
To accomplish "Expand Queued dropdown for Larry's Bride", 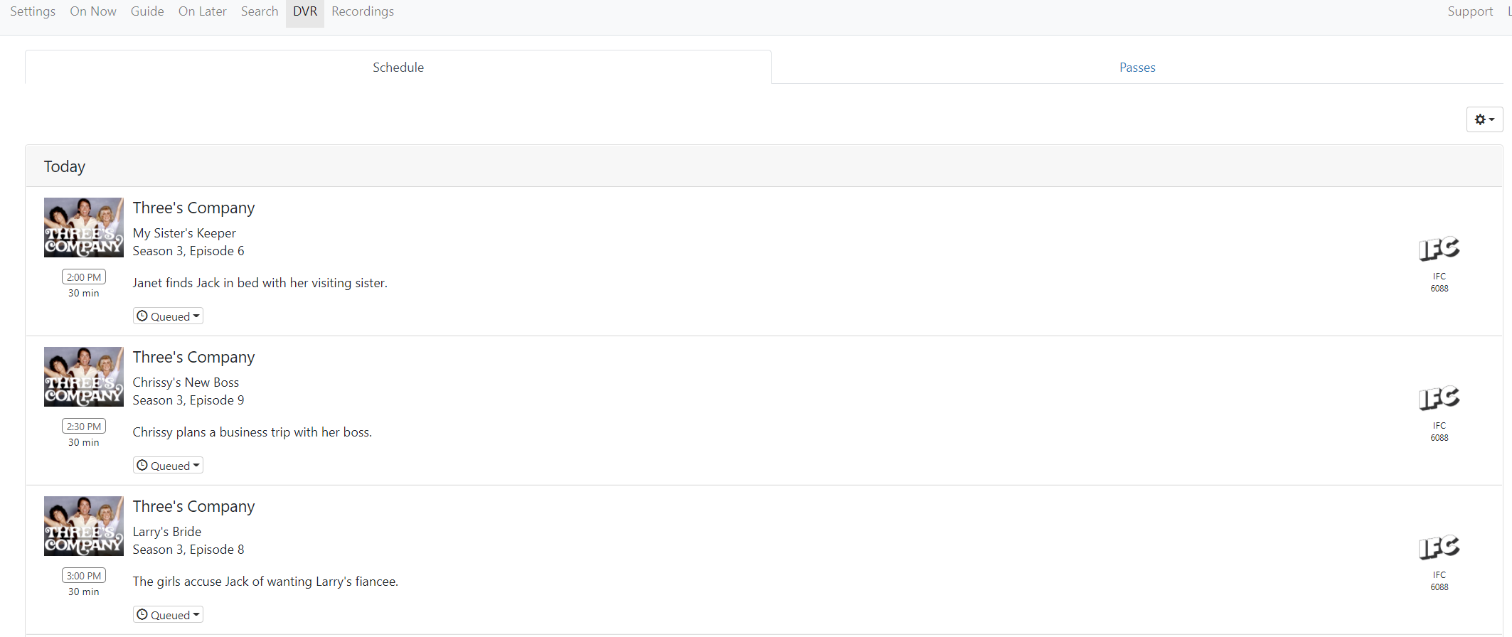I will [168, 615].
